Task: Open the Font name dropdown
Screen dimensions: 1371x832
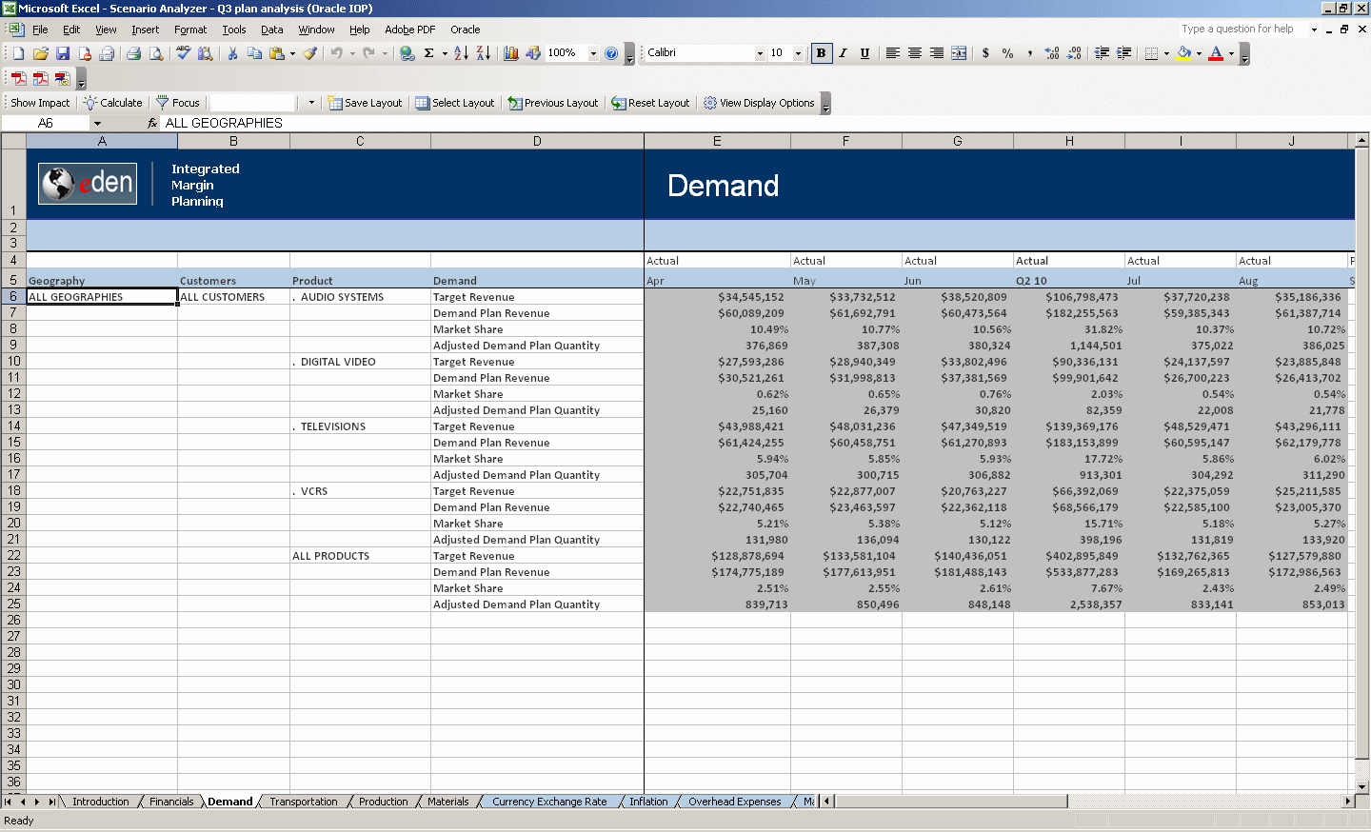Action: (x=760, y=53)
